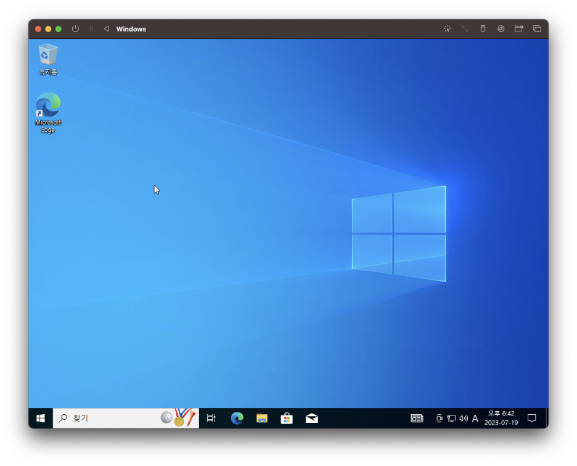The image size is (577, 466).
Task: Click the VM power button in title bar
Action: click(75, 29)
